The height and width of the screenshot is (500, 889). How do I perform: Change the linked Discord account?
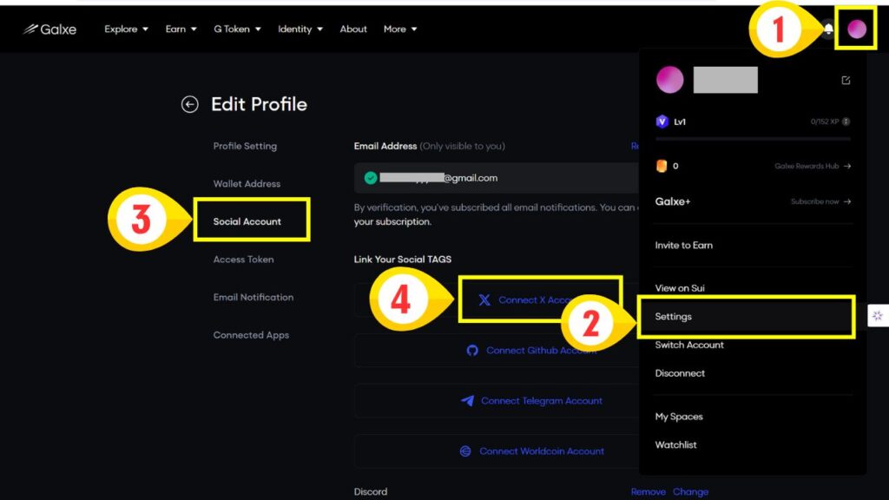pyautogui.click(x=690, y=491)
